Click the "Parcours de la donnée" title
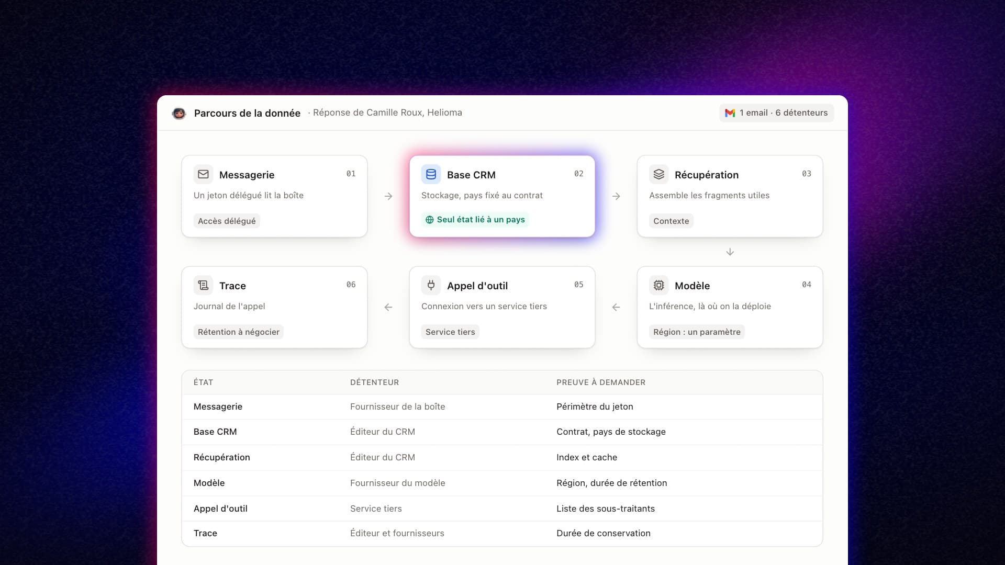Screen dimensions: 1005x565 [x=247, y=113]
